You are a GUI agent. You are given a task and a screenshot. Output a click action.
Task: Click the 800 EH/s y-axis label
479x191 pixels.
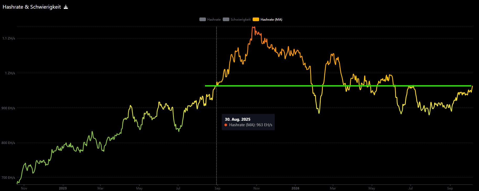[x=8, y=143]
